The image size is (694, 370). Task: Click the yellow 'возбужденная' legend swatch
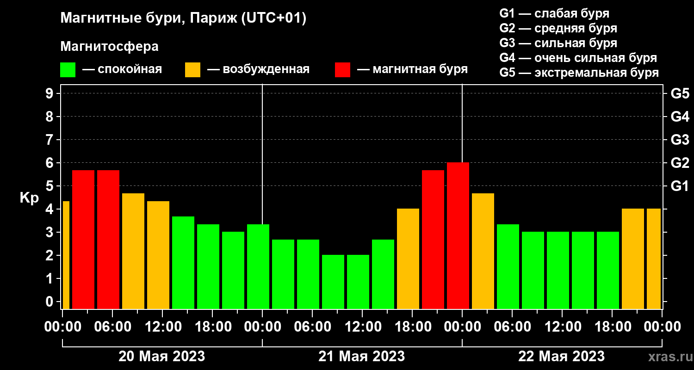(192, 70)
